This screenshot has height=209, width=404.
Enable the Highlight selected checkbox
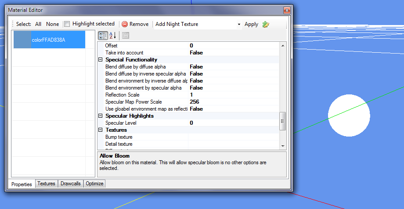click(67, 24)
